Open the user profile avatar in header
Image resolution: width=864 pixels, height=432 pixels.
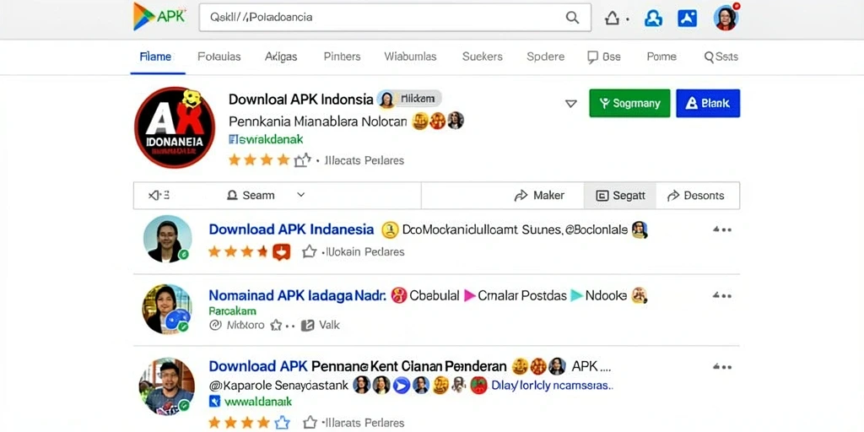pyautogui.click(x=726, y=17)
